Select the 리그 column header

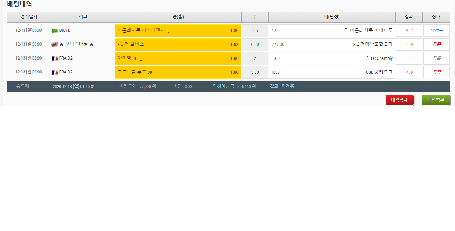coord(83,17)
